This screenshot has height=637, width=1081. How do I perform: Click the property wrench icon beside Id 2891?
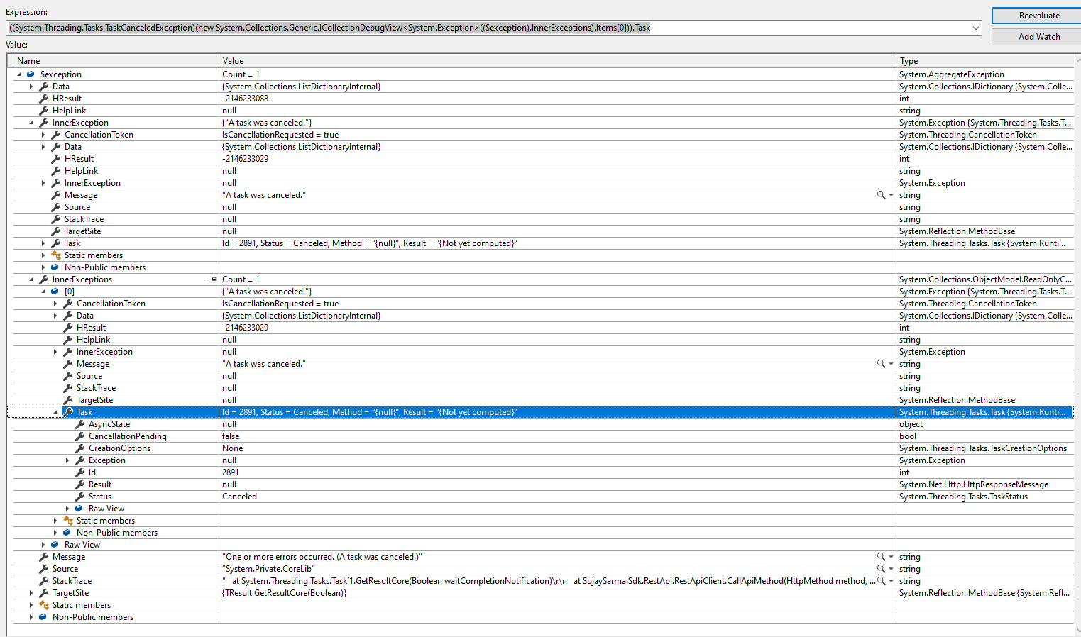pyautogui.click(x=79, y=472)
